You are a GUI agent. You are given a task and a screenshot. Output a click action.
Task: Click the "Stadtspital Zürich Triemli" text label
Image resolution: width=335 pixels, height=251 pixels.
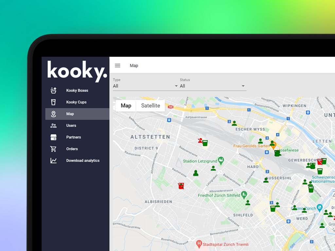[x=226, y=244]
